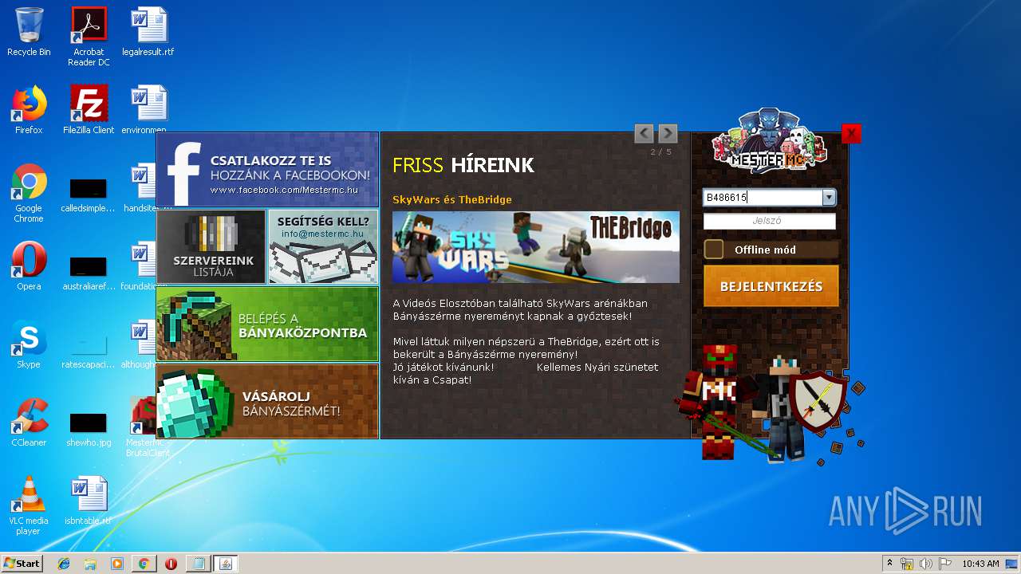This screenshot has height=574, width=1021.
Task: Click the Action Center flag tray icon
Action: (945, 564)
